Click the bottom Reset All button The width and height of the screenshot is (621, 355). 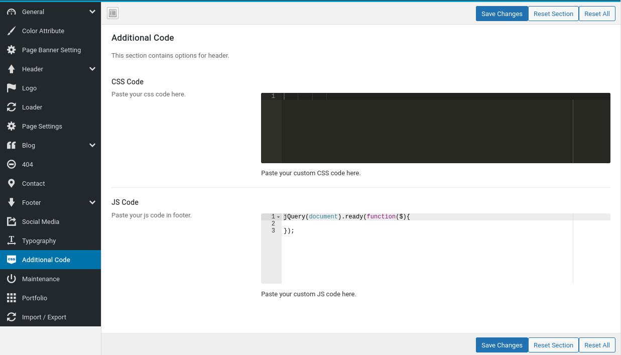(597, 345)
